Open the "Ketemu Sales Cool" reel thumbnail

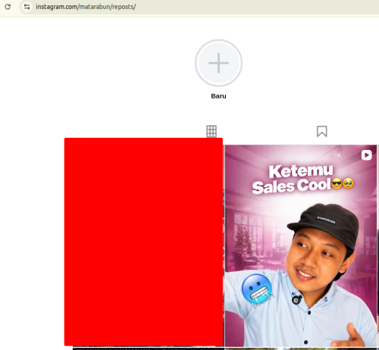(x=301, y=245)
